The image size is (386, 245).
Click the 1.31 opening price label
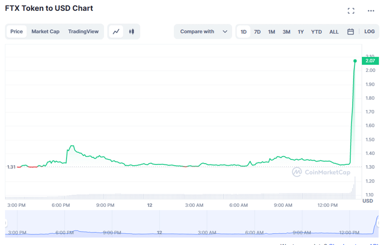point(11,167)
